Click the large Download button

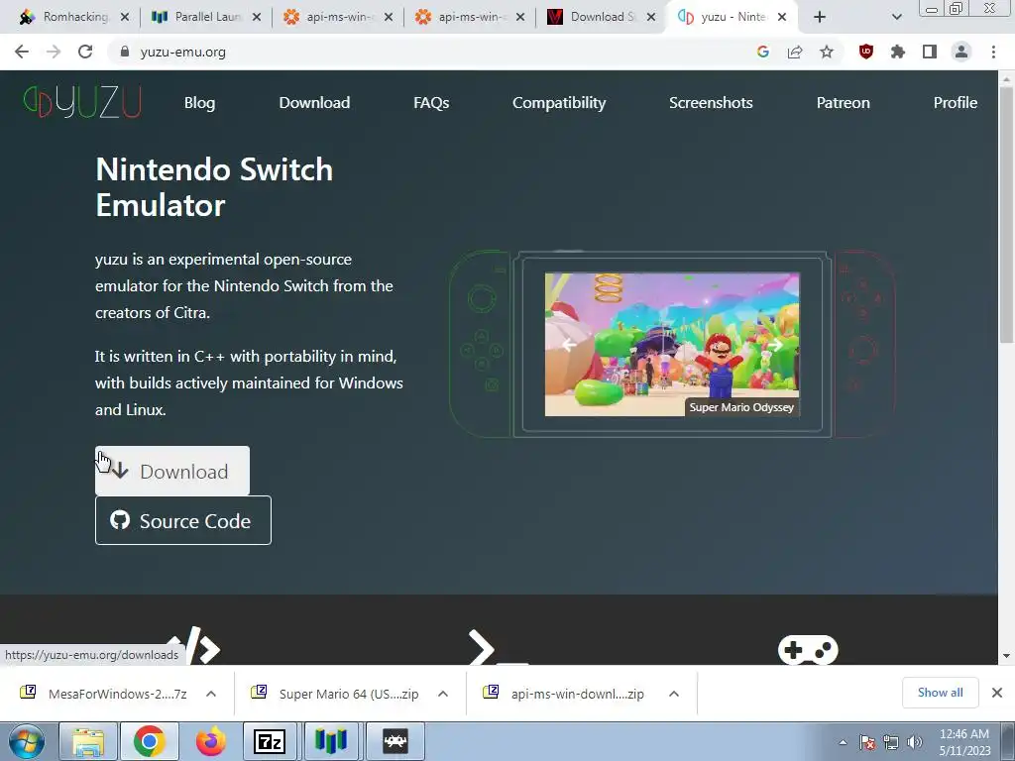point(172,471)
